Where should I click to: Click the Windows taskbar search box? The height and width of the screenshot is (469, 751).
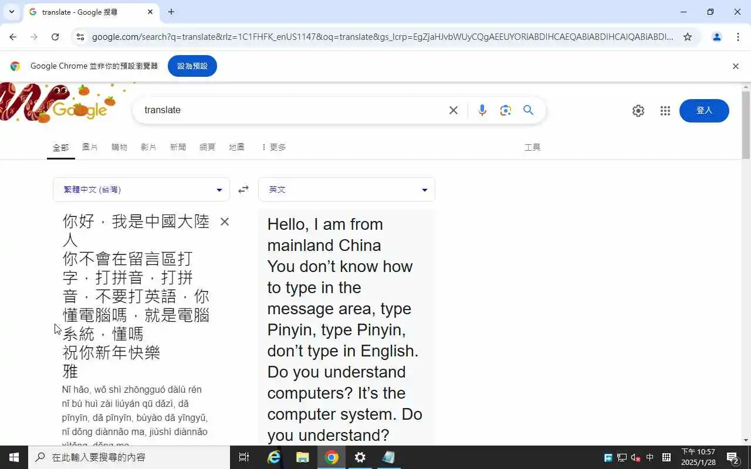[x=129, y=457]
